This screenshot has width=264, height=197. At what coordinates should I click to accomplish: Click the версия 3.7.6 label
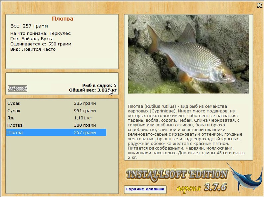(x=202, y=187)
